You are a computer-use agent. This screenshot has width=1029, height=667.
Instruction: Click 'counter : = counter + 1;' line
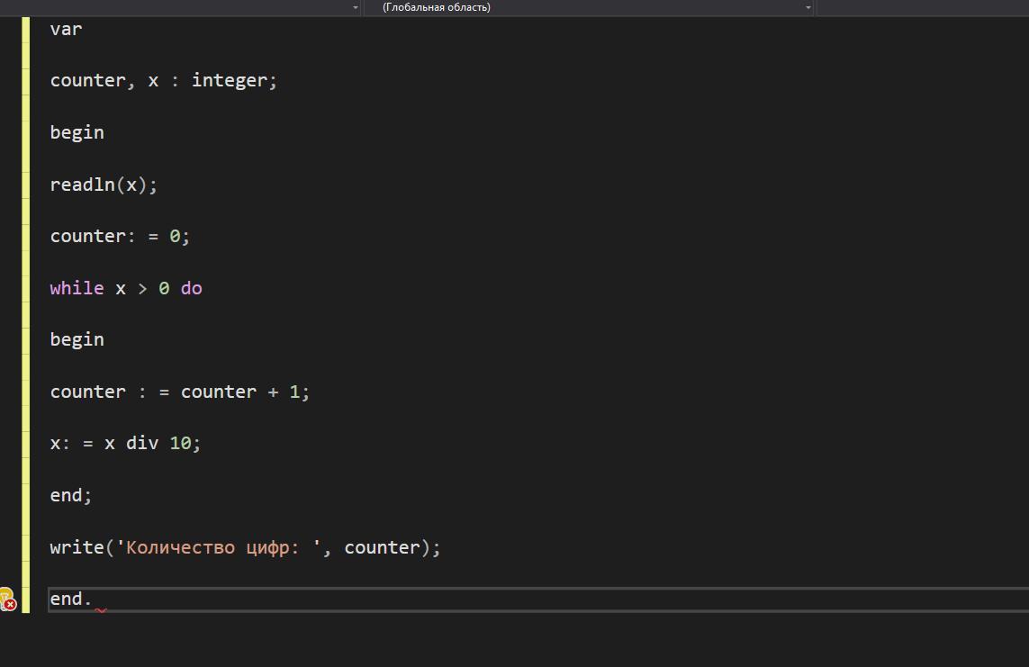pyautogui.click(x=180, y=392)
